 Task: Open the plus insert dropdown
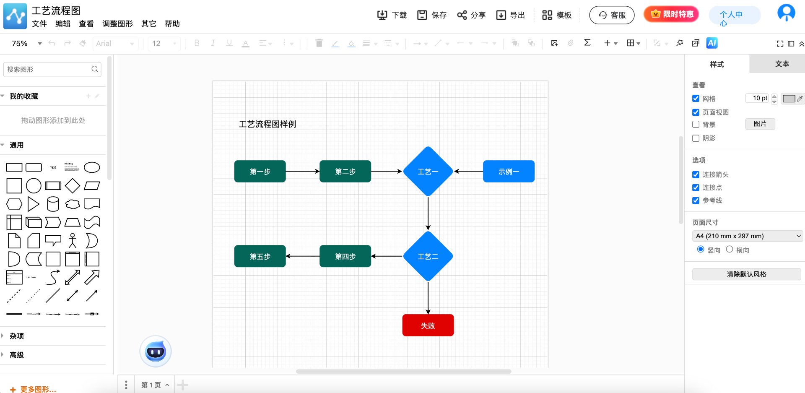coord(610,43)
